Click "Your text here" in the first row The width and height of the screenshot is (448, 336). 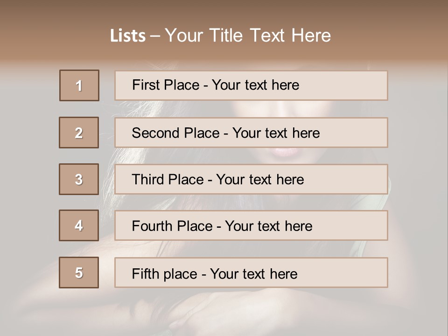click(255, 85)
